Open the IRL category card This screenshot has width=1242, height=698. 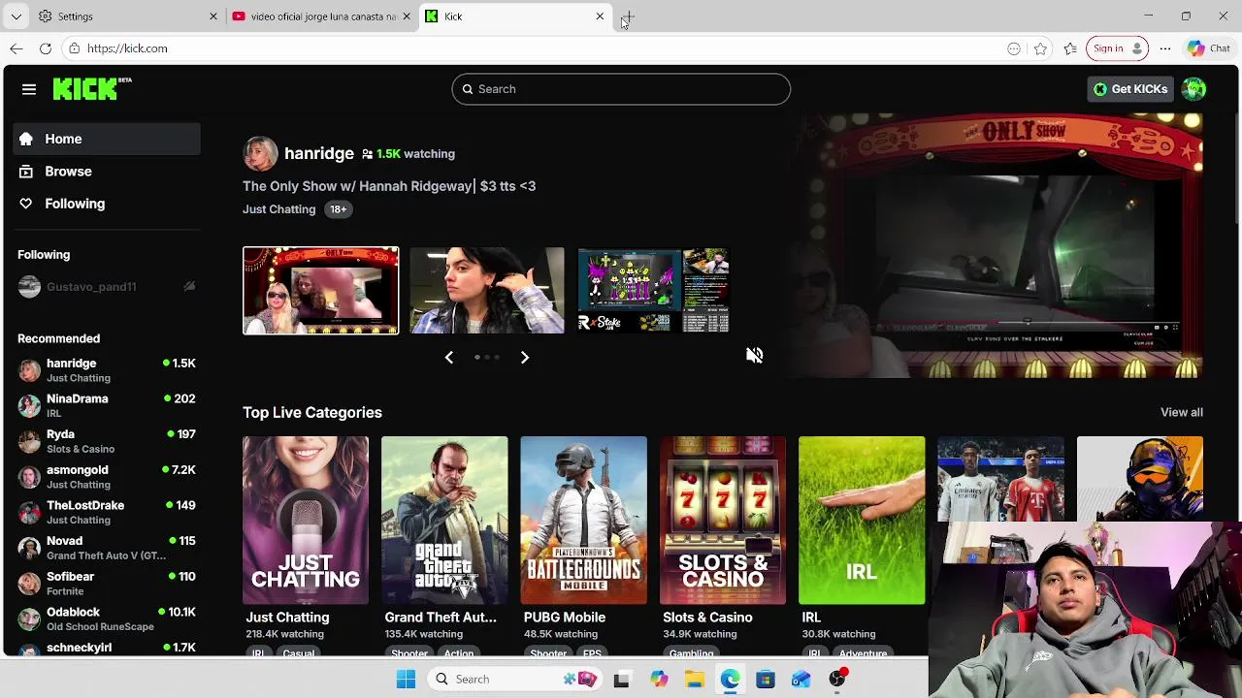click(x=862, y=520)
